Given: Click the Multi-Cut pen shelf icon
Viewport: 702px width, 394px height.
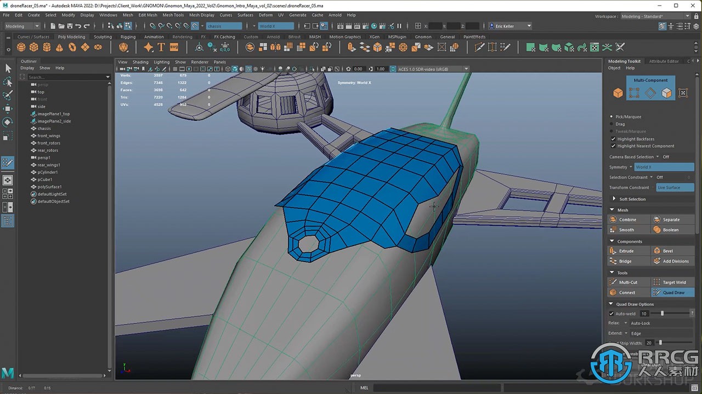Looking at the screenshot, I should pos(479,47).
